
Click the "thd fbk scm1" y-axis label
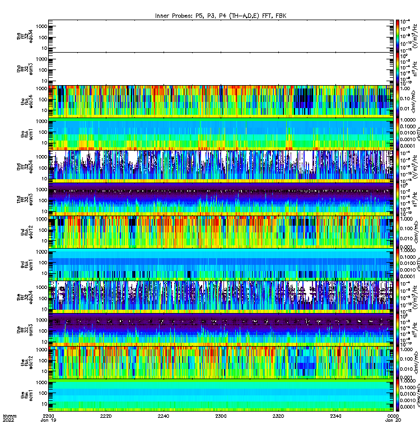[27, 264]
